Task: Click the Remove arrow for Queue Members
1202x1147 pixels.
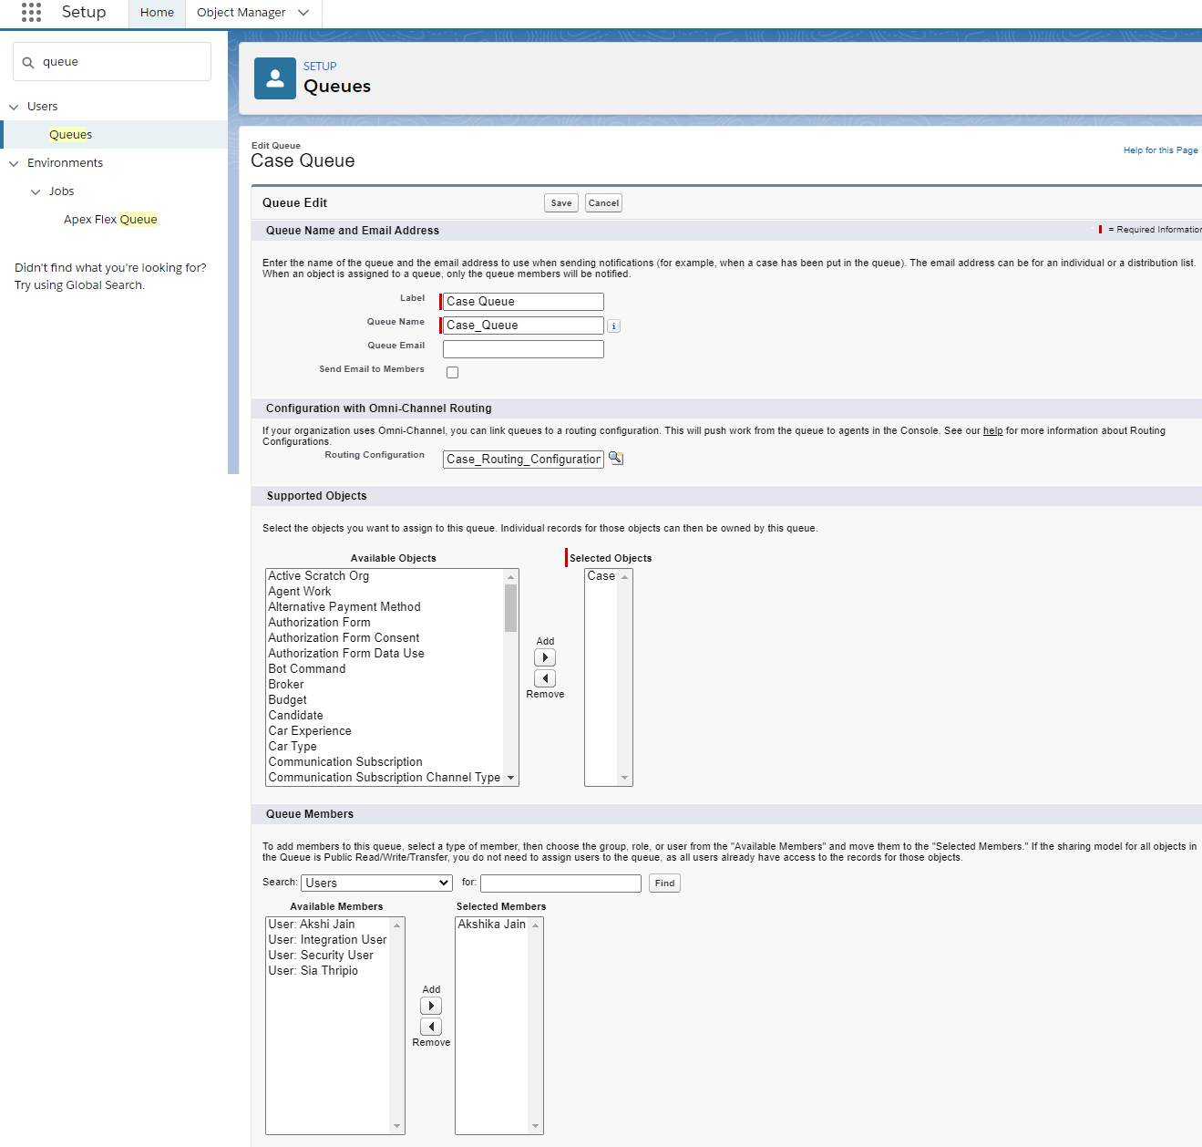Action: tap(431, 1027)
